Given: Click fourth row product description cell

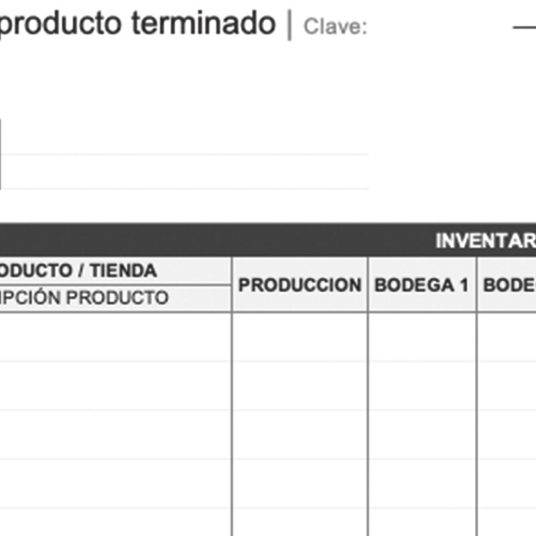Looking at the screenshot, I should [x=114, y=484].
